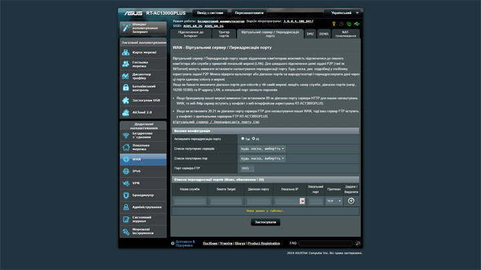This screenshot has height=270, width=481.
Task: Open the Quick Internet Setup wizard
Action: tap(143, 28)
